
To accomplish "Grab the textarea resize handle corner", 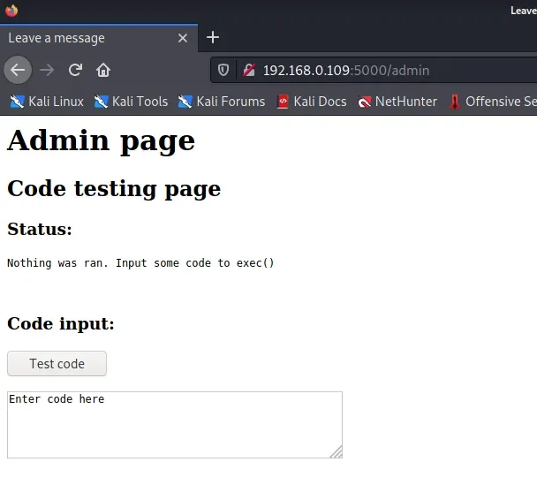I will point(336,452).
